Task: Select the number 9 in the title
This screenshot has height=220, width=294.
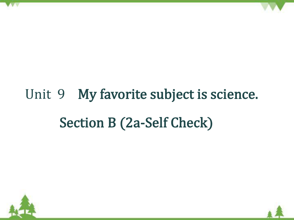Action: tap(61, 94)
